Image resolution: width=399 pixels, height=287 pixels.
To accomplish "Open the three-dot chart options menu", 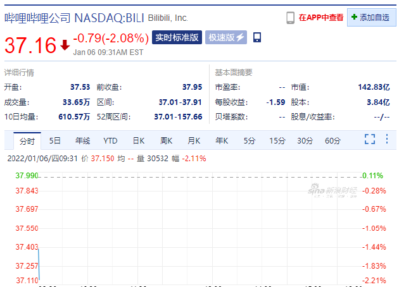I will click(387, 139).
